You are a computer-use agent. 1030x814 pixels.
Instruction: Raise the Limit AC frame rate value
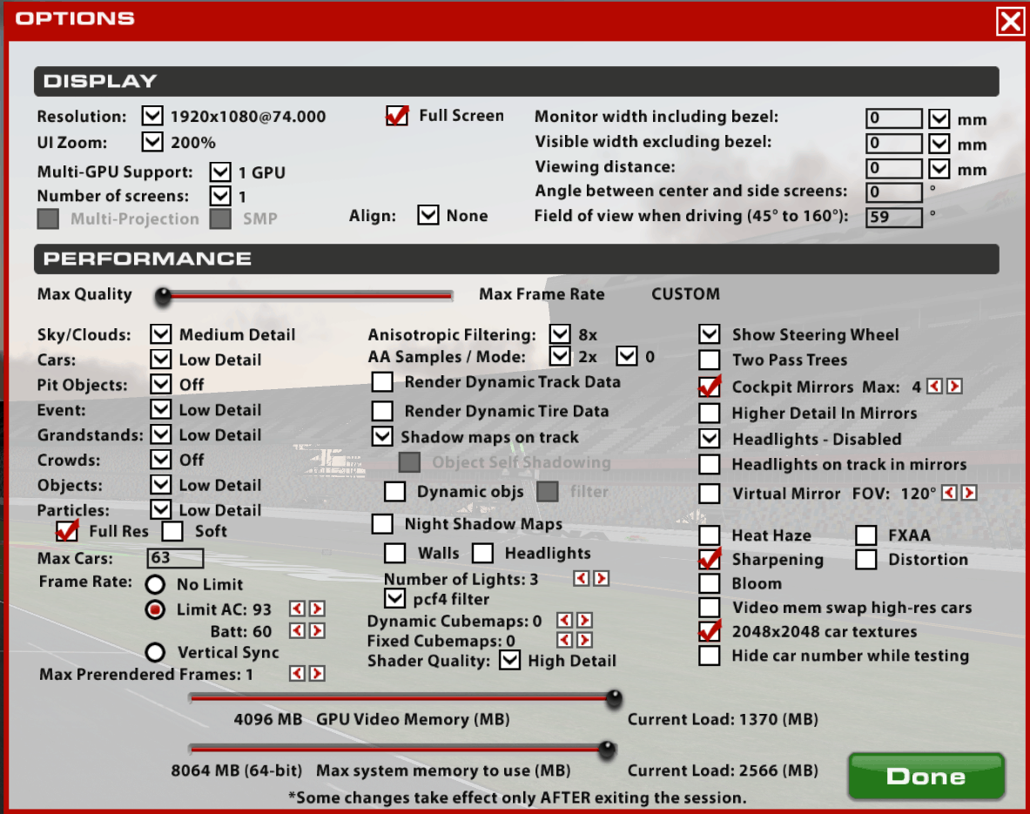[x=317, y=609]
